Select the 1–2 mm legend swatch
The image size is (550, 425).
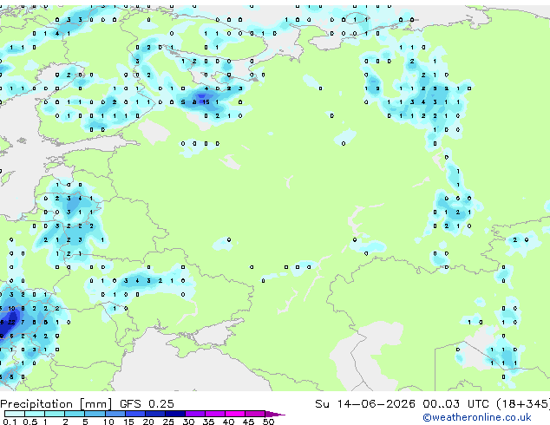click(x=55, y=414)
